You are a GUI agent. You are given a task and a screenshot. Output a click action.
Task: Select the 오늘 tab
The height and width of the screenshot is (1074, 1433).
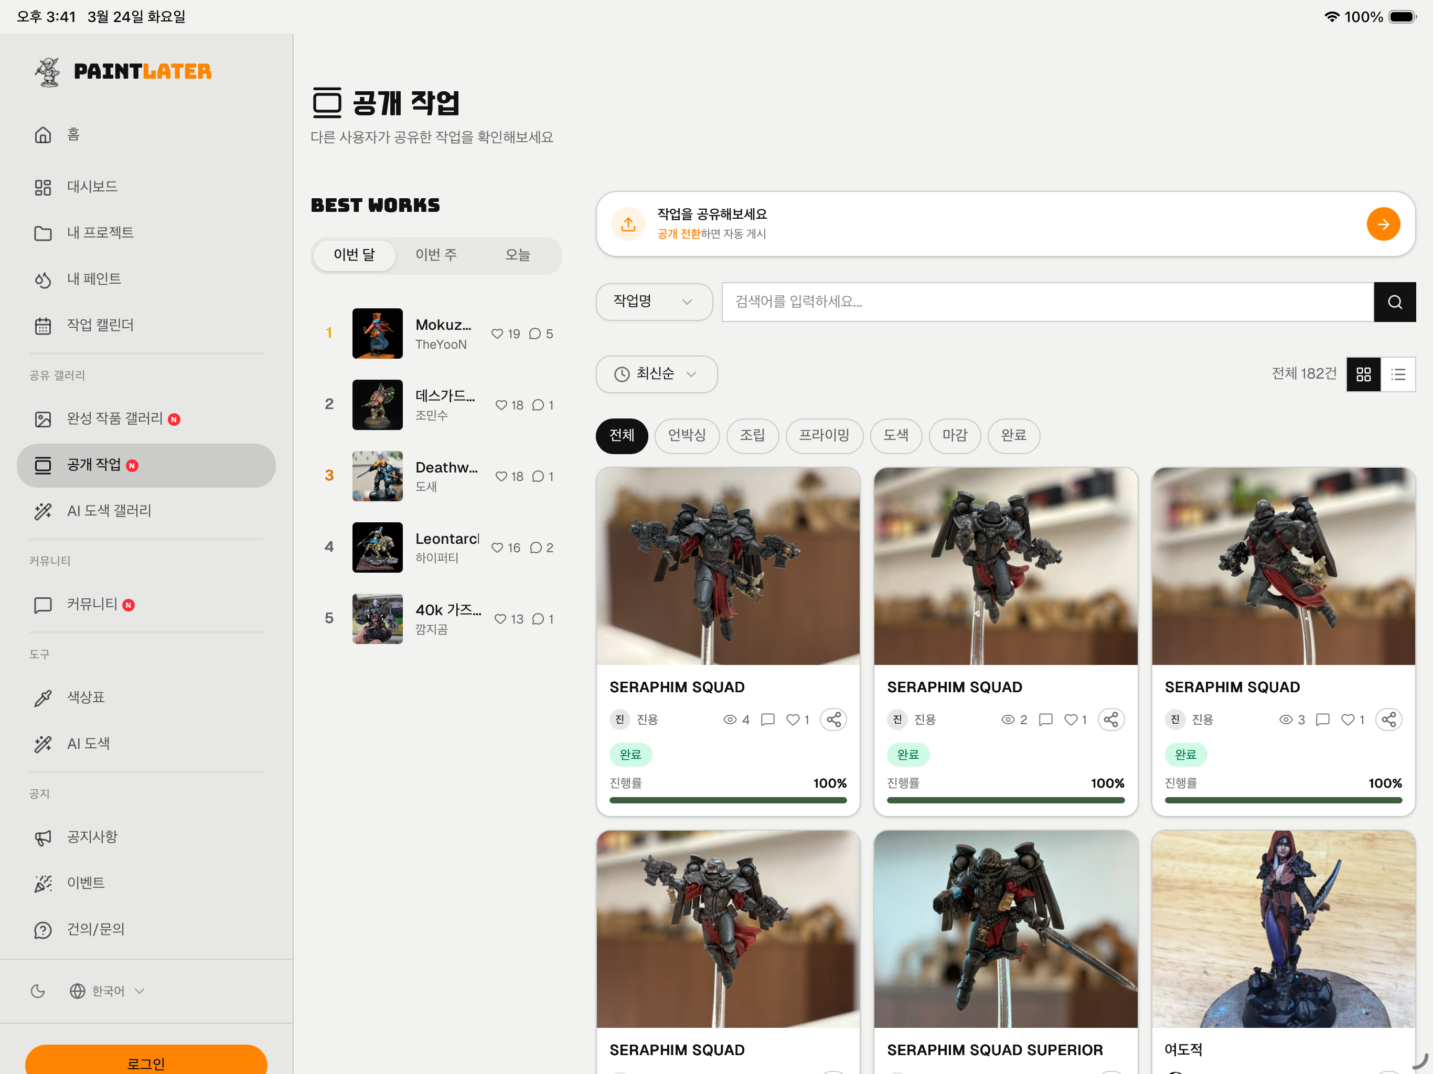coord(518,255)
